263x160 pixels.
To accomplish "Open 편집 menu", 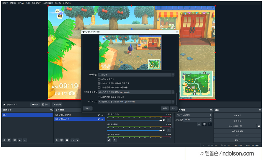I will (13, 3).
